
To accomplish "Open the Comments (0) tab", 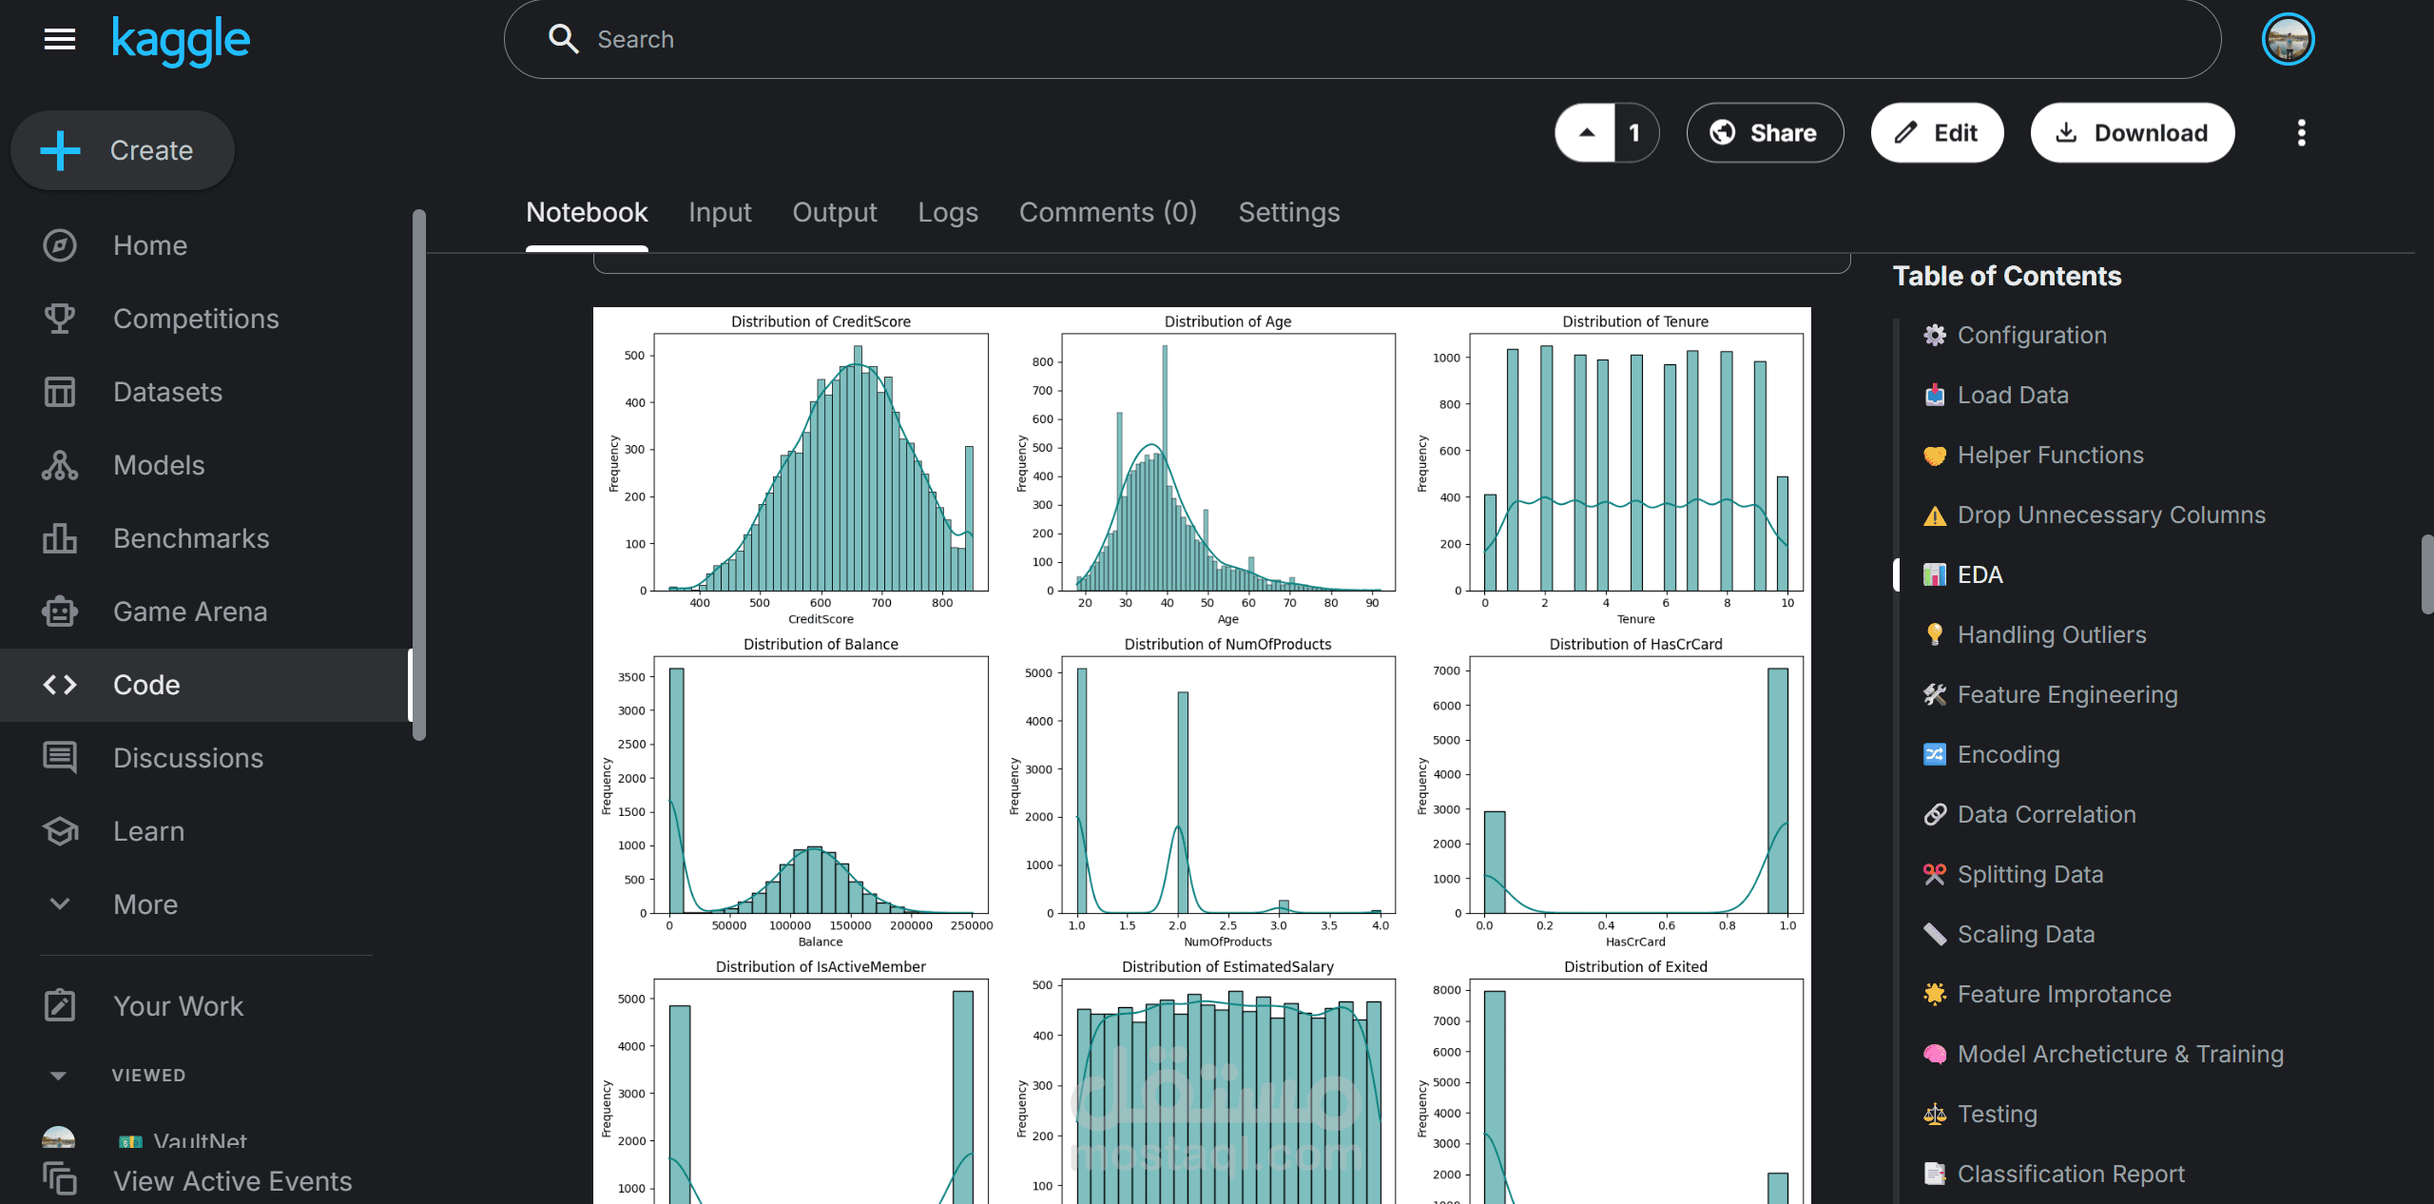I will point(1108,212).
